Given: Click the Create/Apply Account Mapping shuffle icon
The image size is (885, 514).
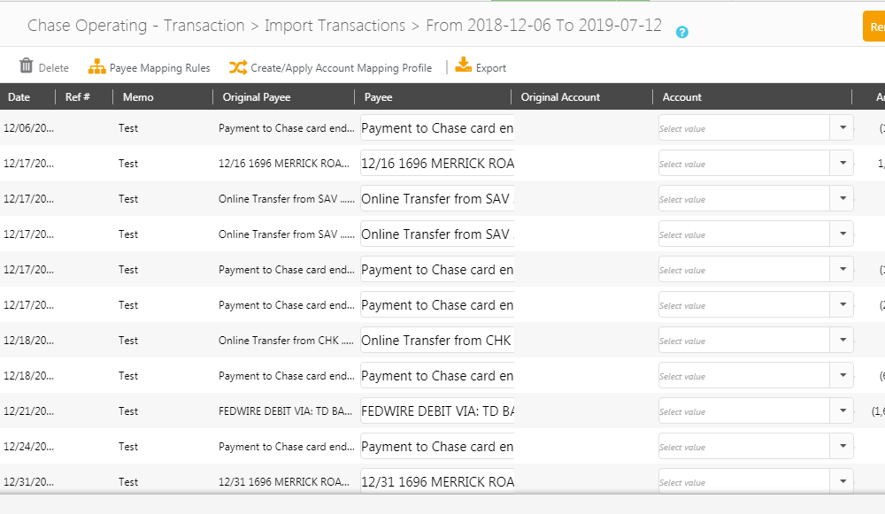Looking at the screenshot, I should [238, 67].
